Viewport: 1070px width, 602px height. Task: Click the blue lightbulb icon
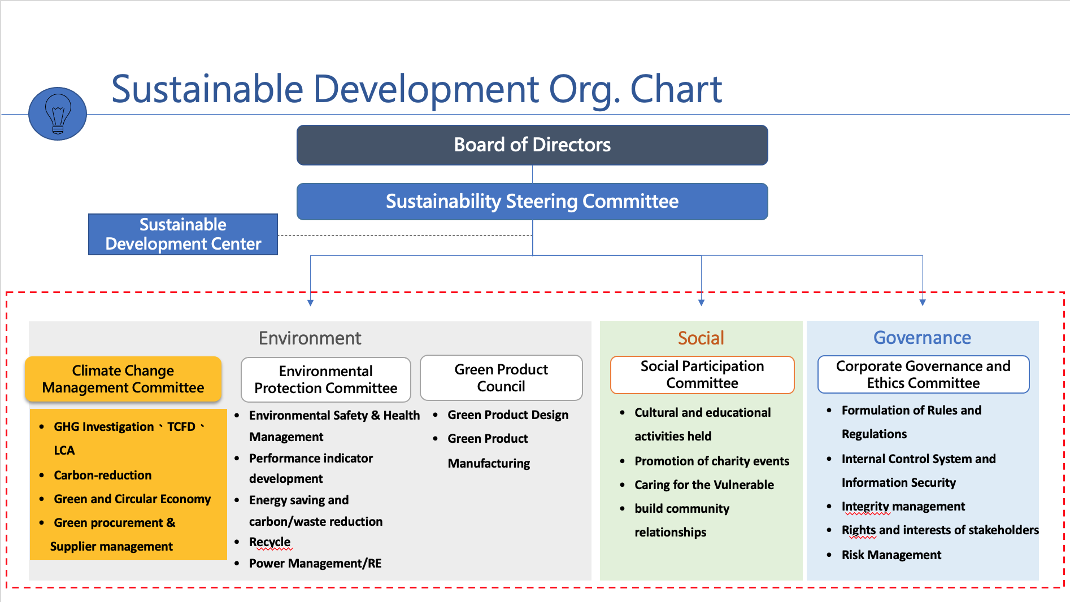click(x=58, y=114)
